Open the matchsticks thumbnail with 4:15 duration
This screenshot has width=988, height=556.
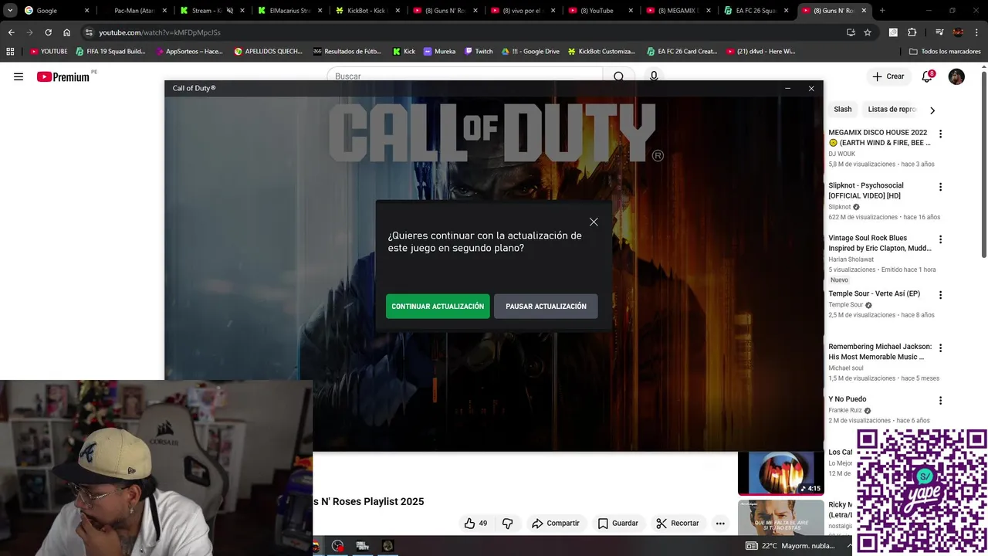(780, 473)
